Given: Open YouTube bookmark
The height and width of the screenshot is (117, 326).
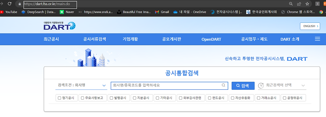Looking at the screenshot, I should pos(8,12).
